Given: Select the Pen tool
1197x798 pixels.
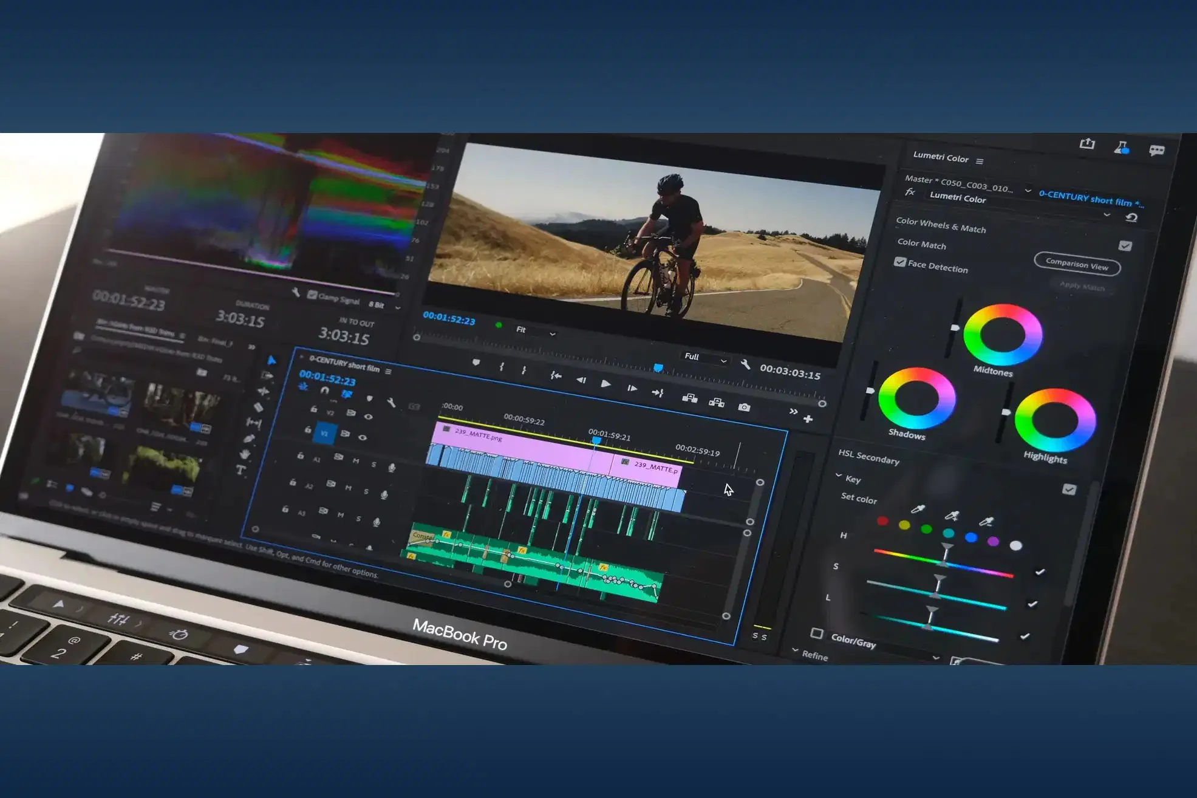Looking at the screenshot, I should [x=249, y=438].
